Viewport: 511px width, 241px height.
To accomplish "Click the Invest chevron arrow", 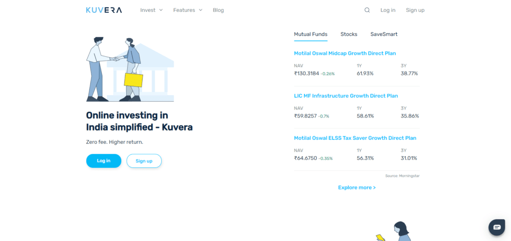I will tap(161, 10).
